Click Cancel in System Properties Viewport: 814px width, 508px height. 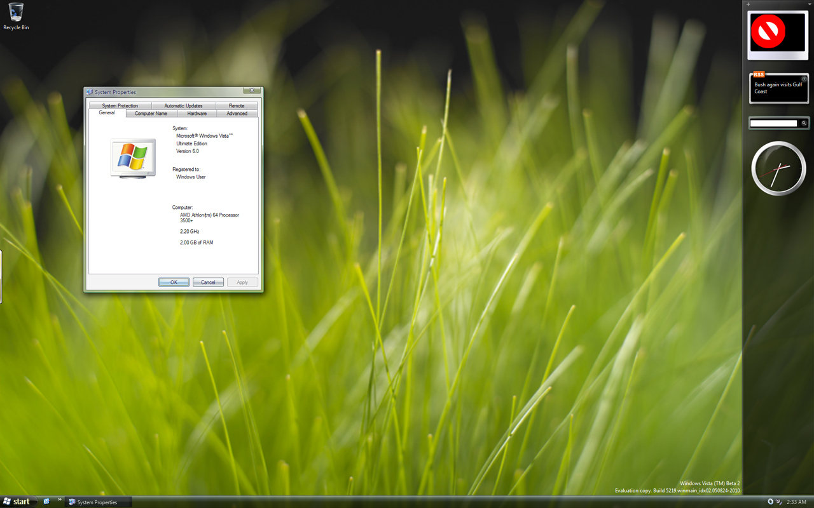(x=208, y=282)
